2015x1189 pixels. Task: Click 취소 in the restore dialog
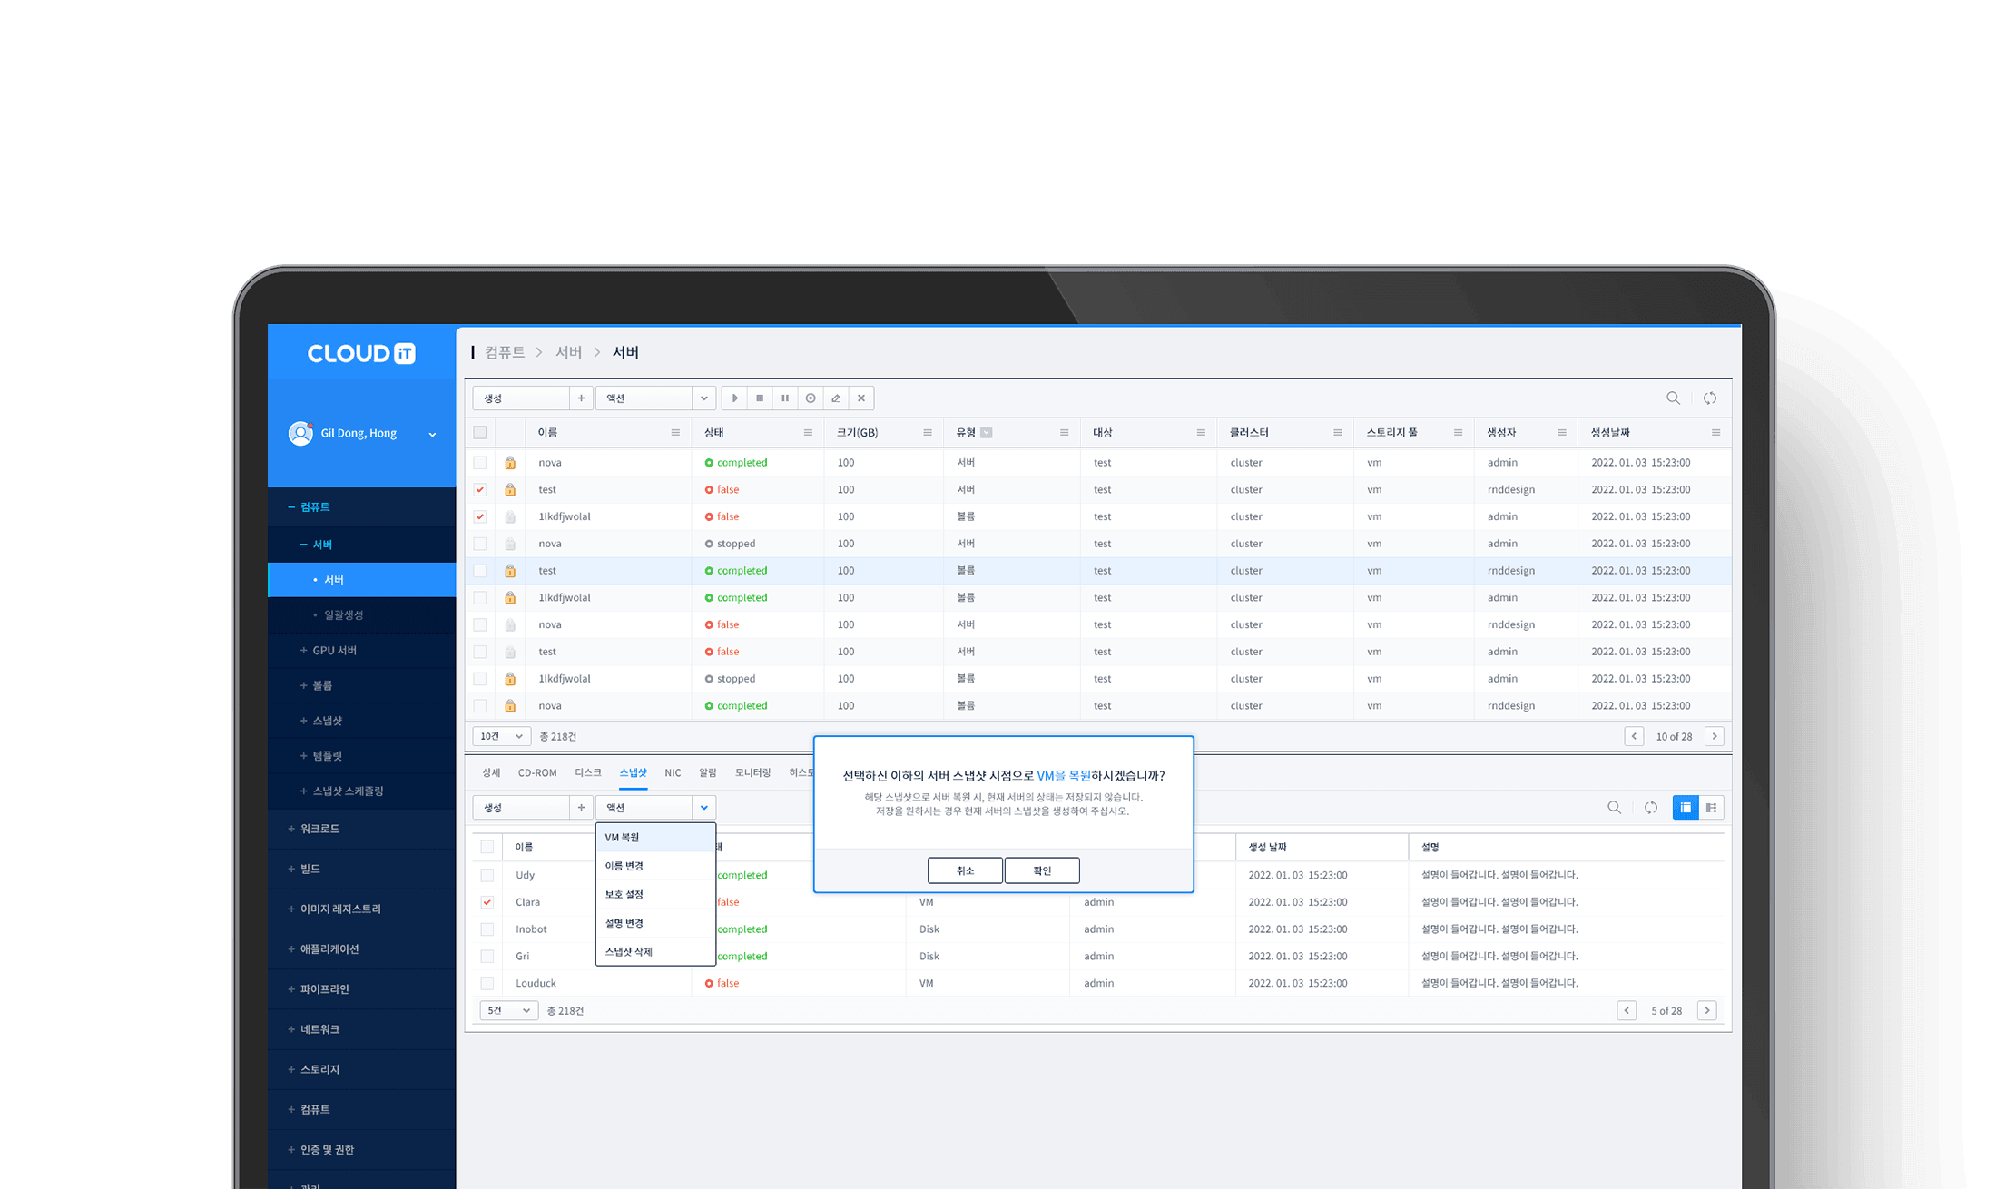[965, 870]
